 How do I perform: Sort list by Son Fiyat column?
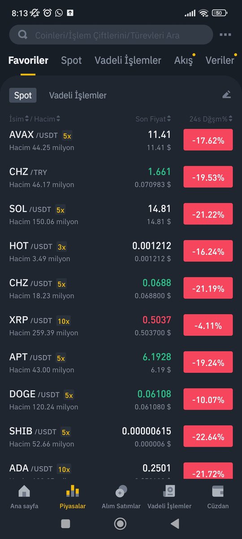click(x=153, y=119)
